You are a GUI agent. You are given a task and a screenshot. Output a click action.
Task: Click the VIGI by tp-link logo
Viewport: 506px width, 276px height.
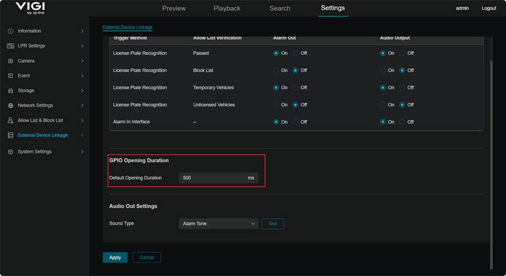[x=30, y=8]
